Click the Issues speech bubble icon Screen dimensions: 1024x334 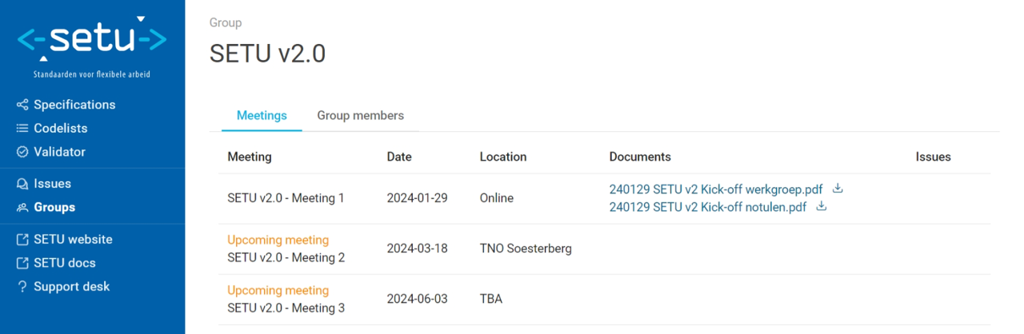(x=22, y=184)
